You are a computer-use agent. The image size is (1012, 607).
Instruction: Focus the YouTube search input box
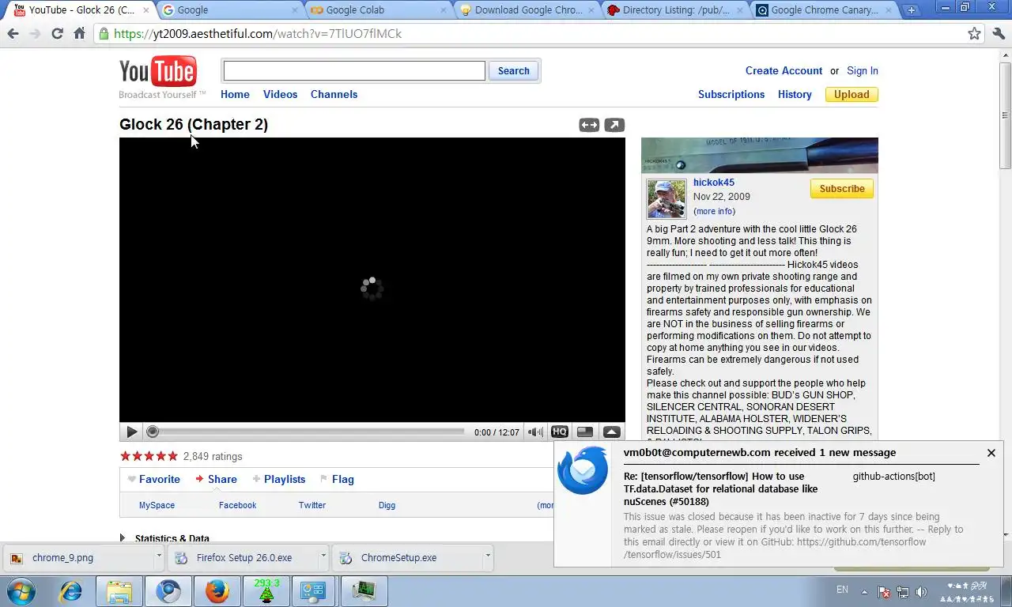click(x=354, y=70)
